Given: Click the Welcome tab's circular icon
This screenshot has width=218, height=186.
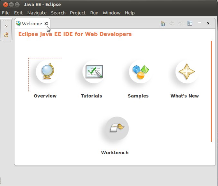Looking at the screenshot, I should coord(18,23).
